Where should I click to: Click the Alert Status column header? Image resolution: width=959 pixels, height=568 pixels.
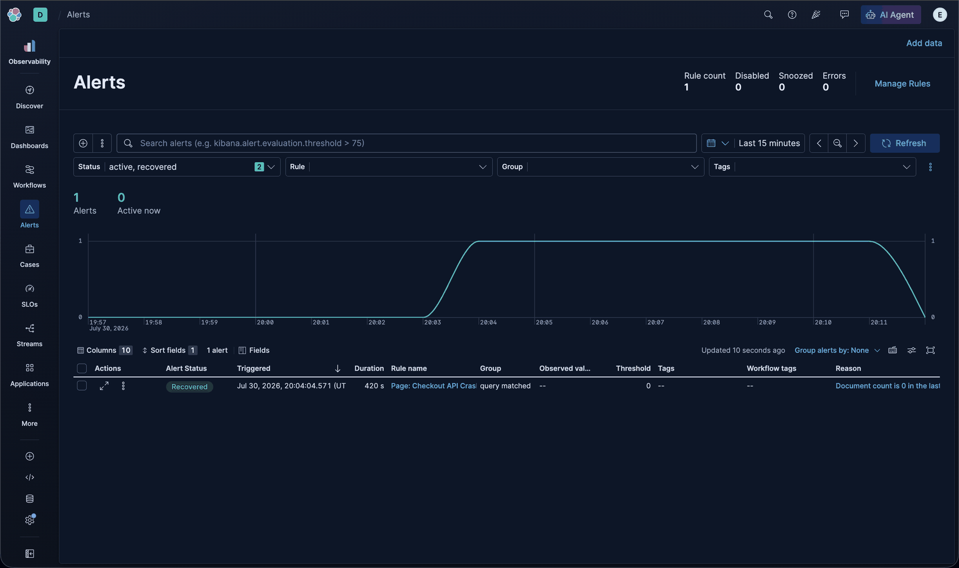pos(186,368)
